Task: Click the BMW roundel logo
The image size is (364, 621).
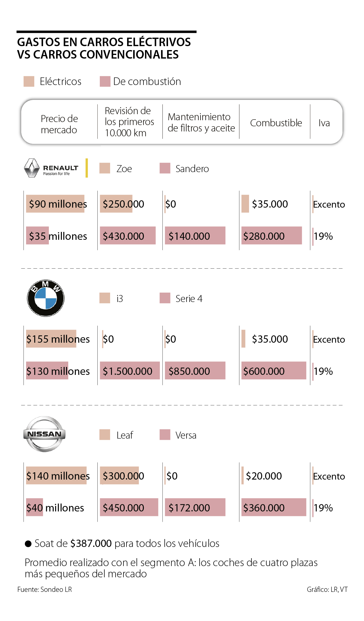Action: (46, 298)
